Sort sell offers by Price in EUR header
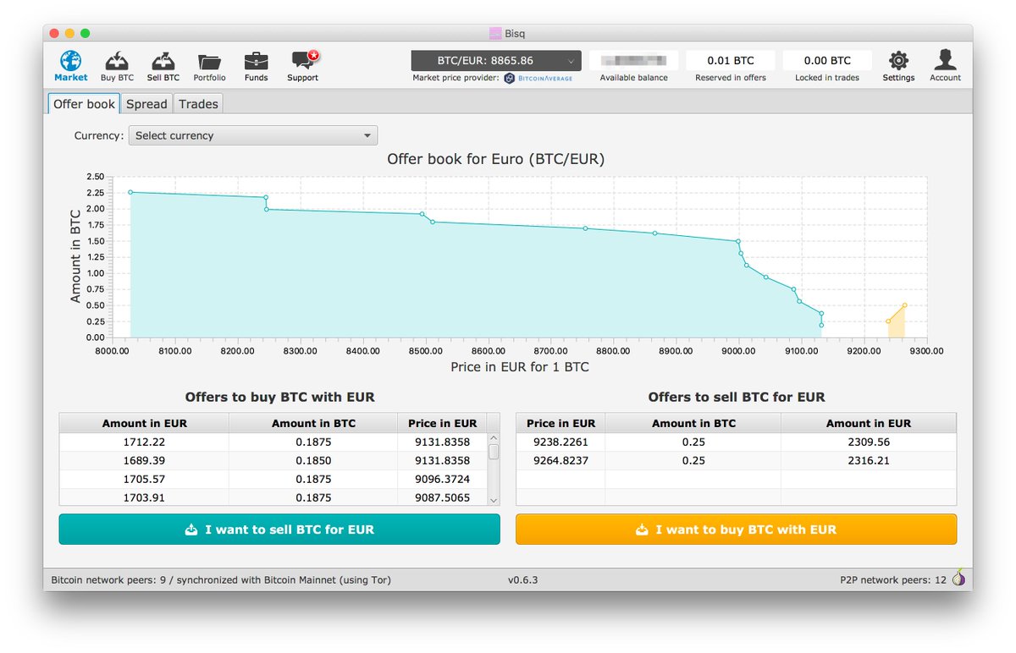Image resolution: width=1016 pixels, height=653 pixels. coord(560,423)
